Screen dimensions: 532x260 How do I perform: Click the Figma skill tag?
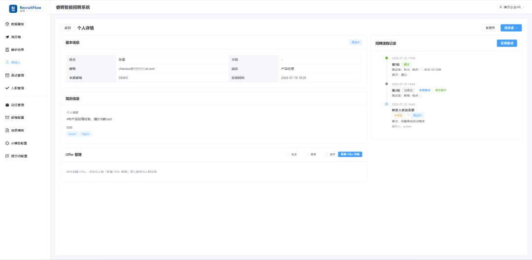tap(85, 134)
